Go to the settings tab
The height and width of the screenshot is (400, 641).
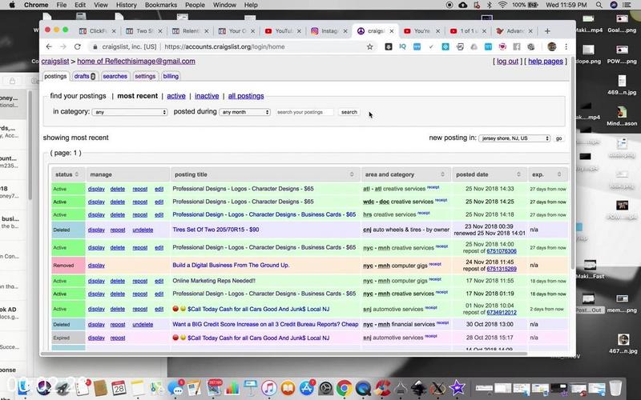pyautogui.click(x=145, y=76)
